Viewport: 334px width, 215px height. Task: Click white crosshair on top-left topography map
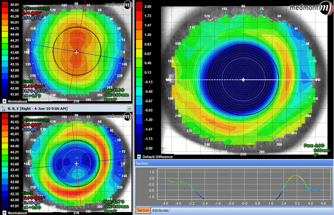click(x=76, y=52)
